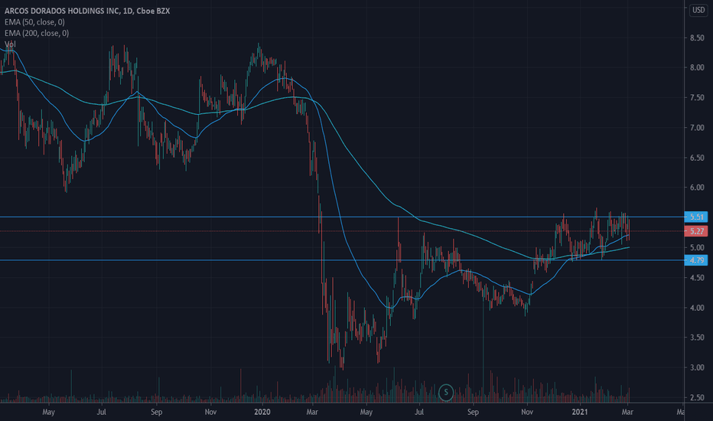713x421 pixels.
Task: Open the USD currency selector
Action: pos(698,10)
